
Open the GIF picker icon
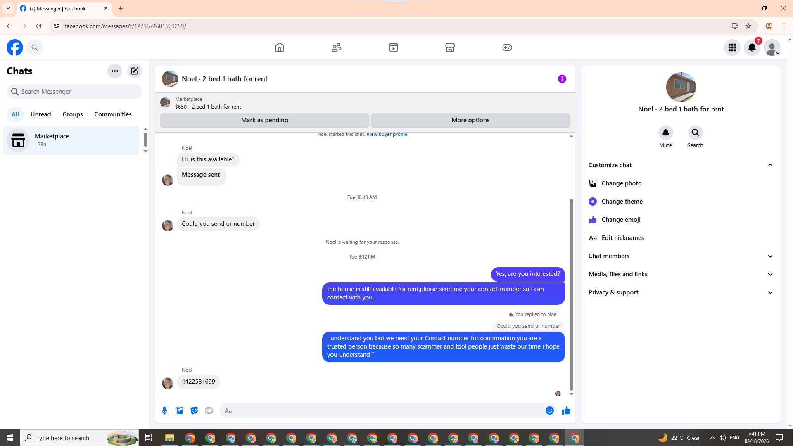[x=209, y=410]
